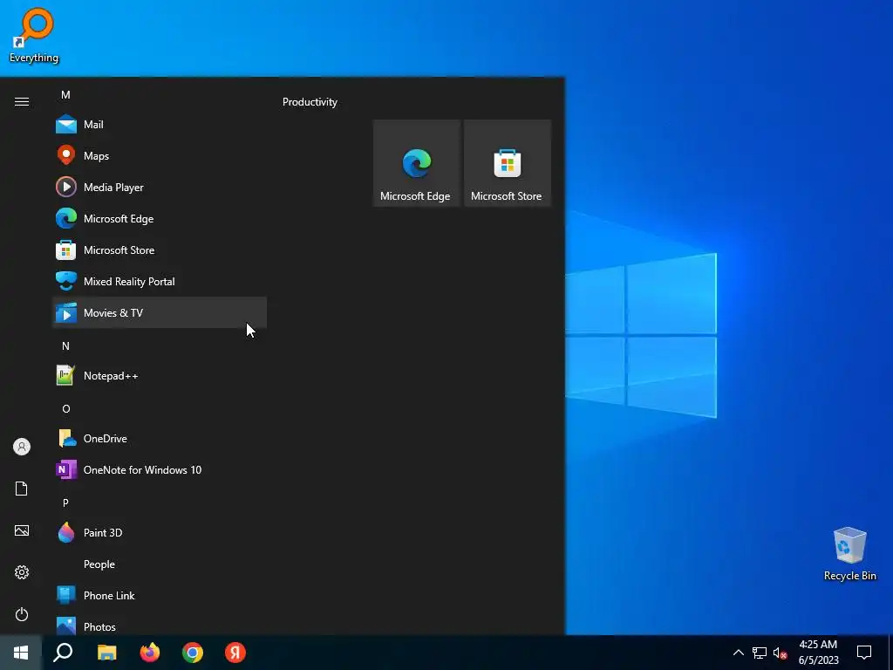Open OneNote for Windows 10
The image size is (893, 670).
coord(160,469)
